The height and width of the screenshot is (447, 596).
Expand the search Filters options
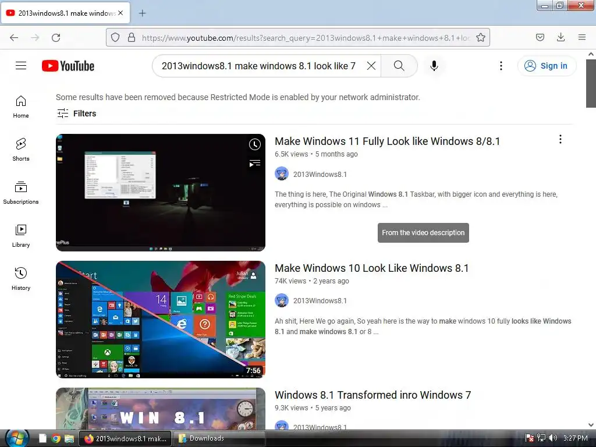(x=76, y=113)
